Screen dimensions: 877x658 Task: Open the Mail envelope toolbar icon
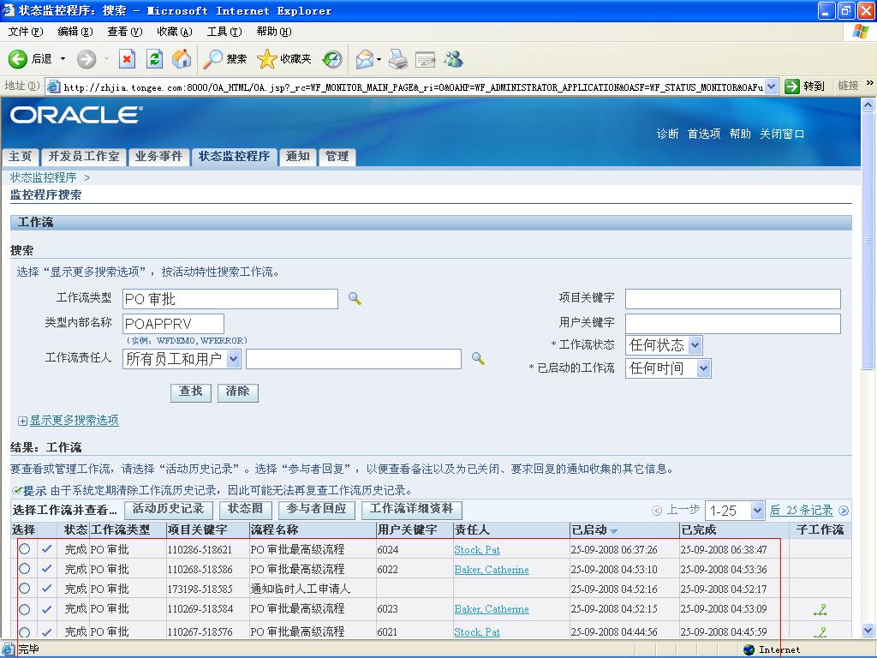click(365, 59)
